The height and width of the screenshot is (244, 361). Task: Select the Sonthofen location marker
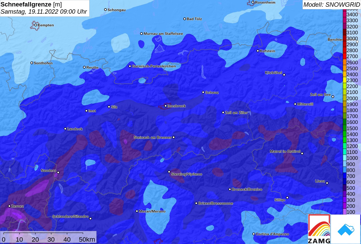point(32,63)
